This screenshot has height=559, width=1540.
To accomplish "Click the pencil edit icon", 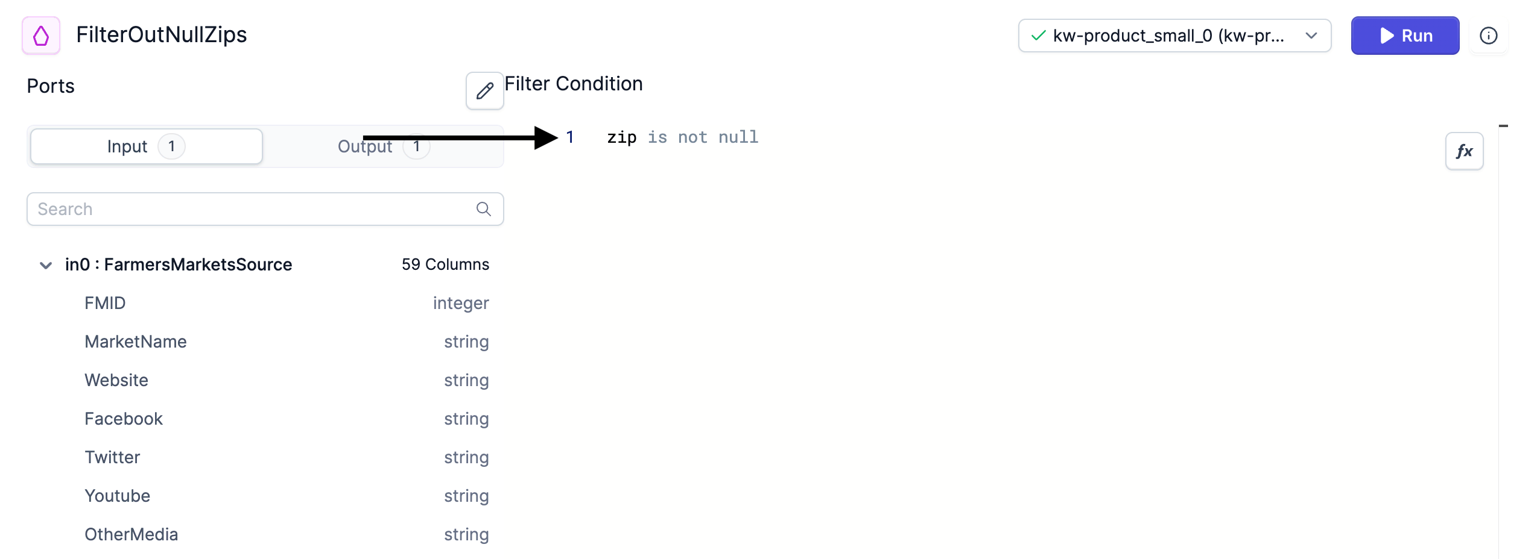I will [484, 91].
